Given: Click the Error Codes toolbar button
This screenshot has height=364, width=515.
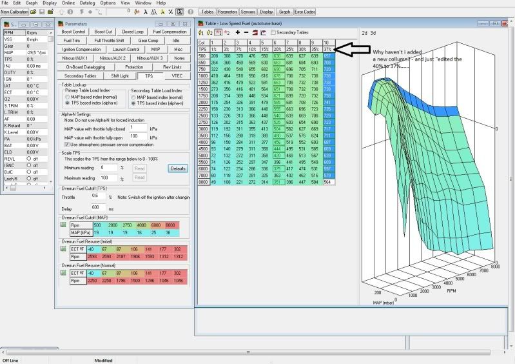Looking at the screenshot, I should click(305, 12).
